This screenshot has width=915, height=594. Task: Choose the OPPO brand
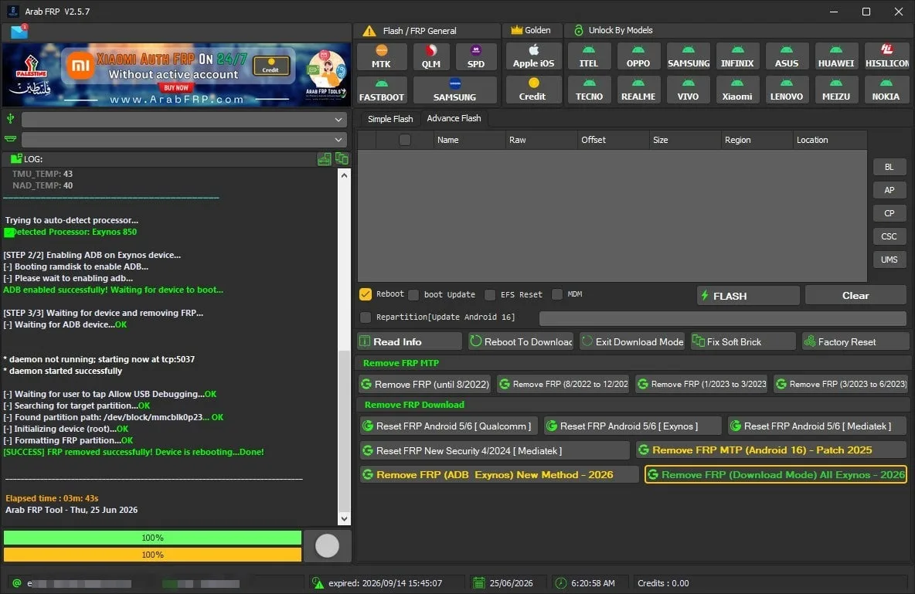(x=638, y=56)
